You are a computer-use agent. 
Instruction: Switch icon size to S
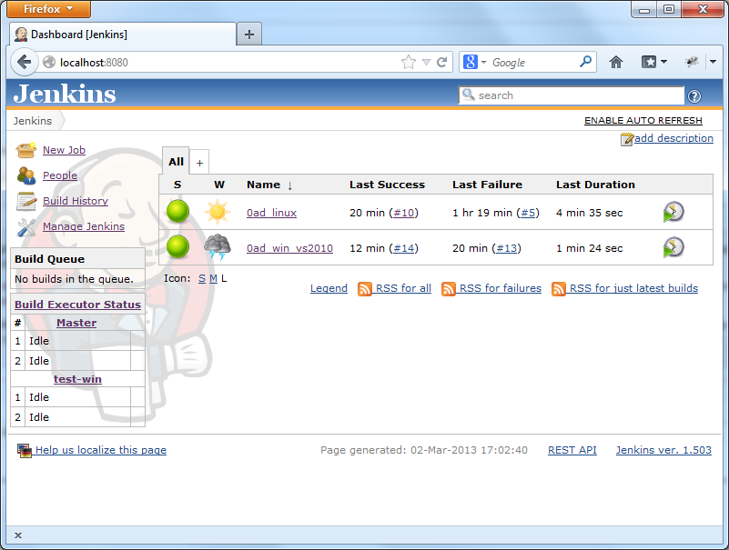point(202,279)
